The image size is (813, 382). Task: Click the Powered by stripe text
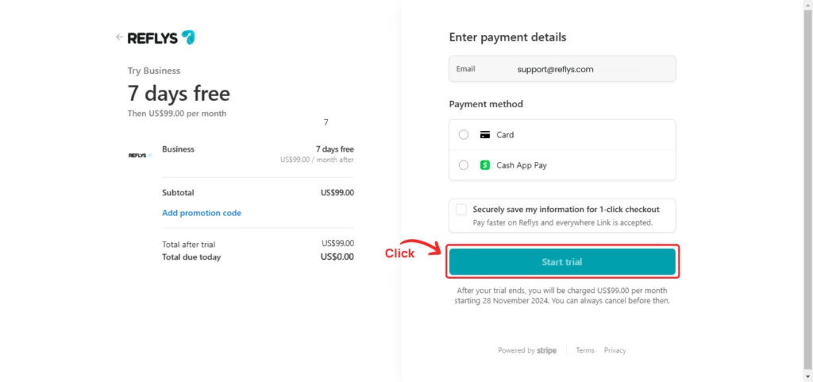(527, 350)
